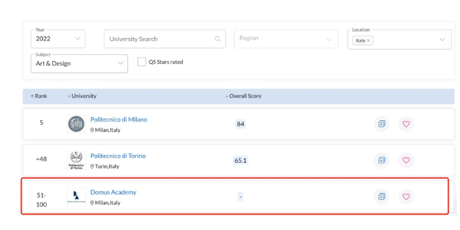Favorite Politecnico di Torino with heart icon
Image resolution: width=460 pixels, height=230 pixels.
[406, 160]
